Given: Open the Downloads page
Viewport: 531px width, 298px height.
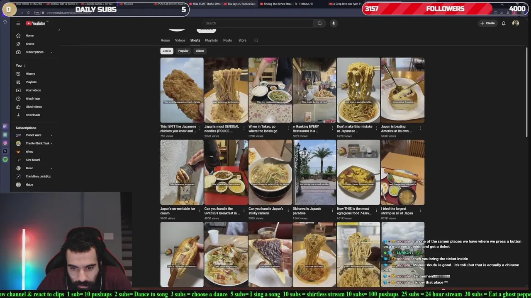Looking at the screenshot, I should [x=33, y=115].
